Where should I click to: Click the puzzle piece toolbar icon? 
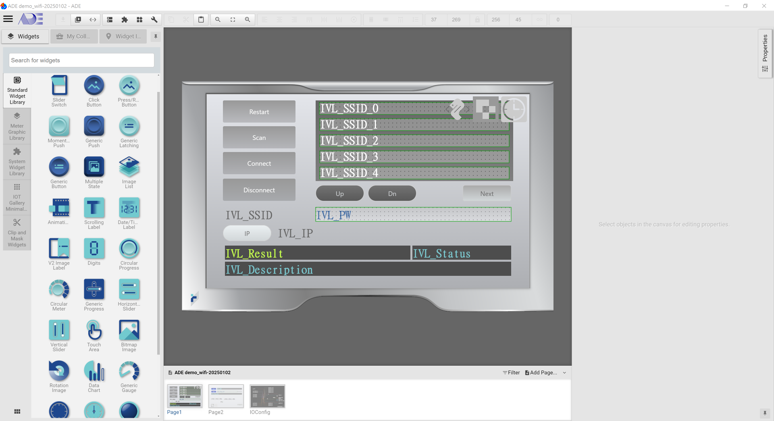click(125, 19)
